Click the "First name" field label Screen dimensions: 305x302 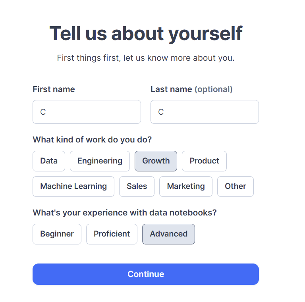pos(54,89)
